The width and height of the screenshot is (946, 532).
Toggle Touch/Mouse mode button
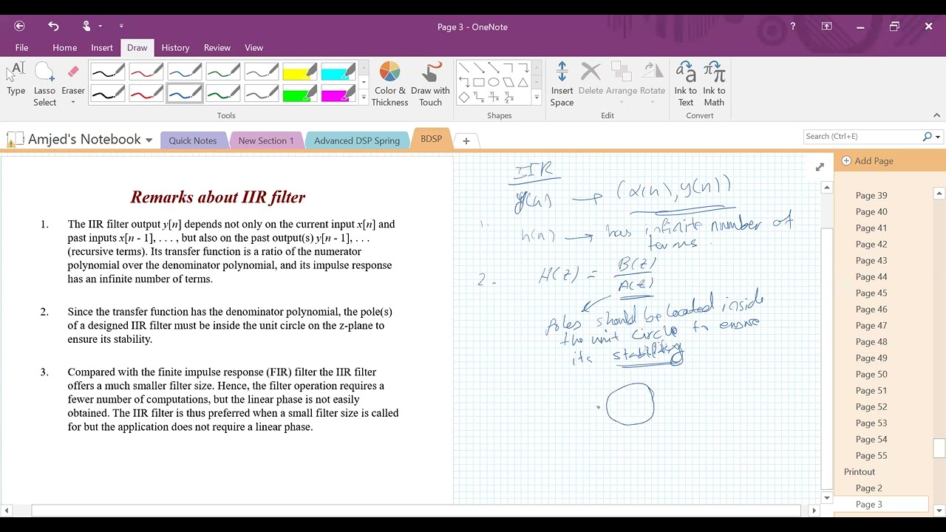coord(86,26)
